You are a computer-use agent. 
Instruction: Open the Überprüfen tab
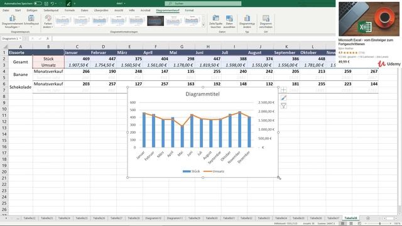pos(101,10)
